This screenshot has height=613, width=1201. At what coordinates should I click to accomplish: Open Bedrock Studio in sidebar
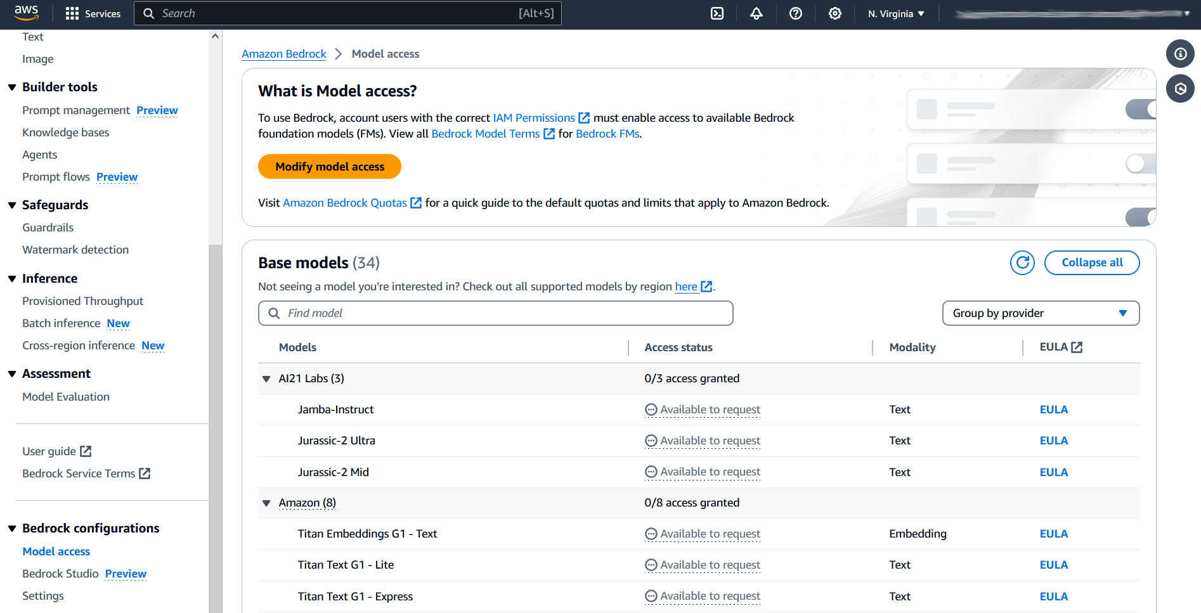60,574
